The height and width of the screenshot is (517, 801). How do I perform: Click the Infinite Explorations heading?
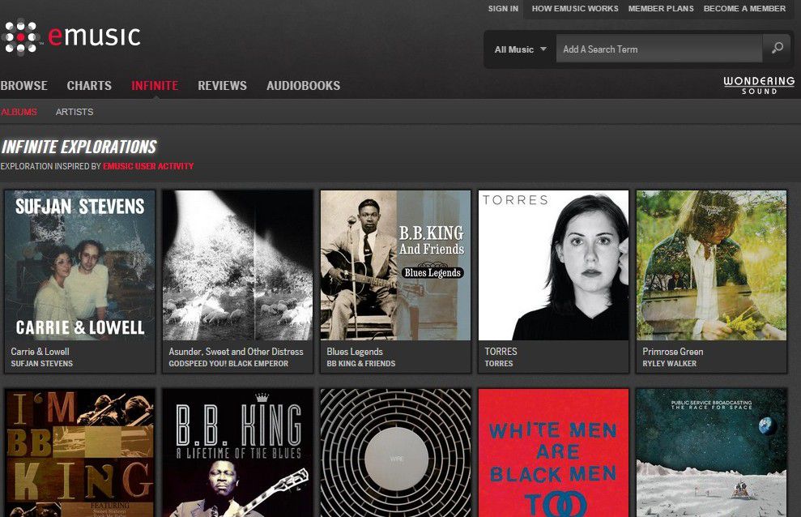tap(79, 147)
